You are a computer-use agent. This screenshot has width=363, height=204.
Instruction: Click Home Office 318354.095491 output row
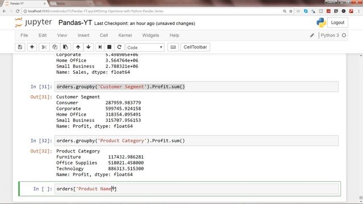click(98, 114)
